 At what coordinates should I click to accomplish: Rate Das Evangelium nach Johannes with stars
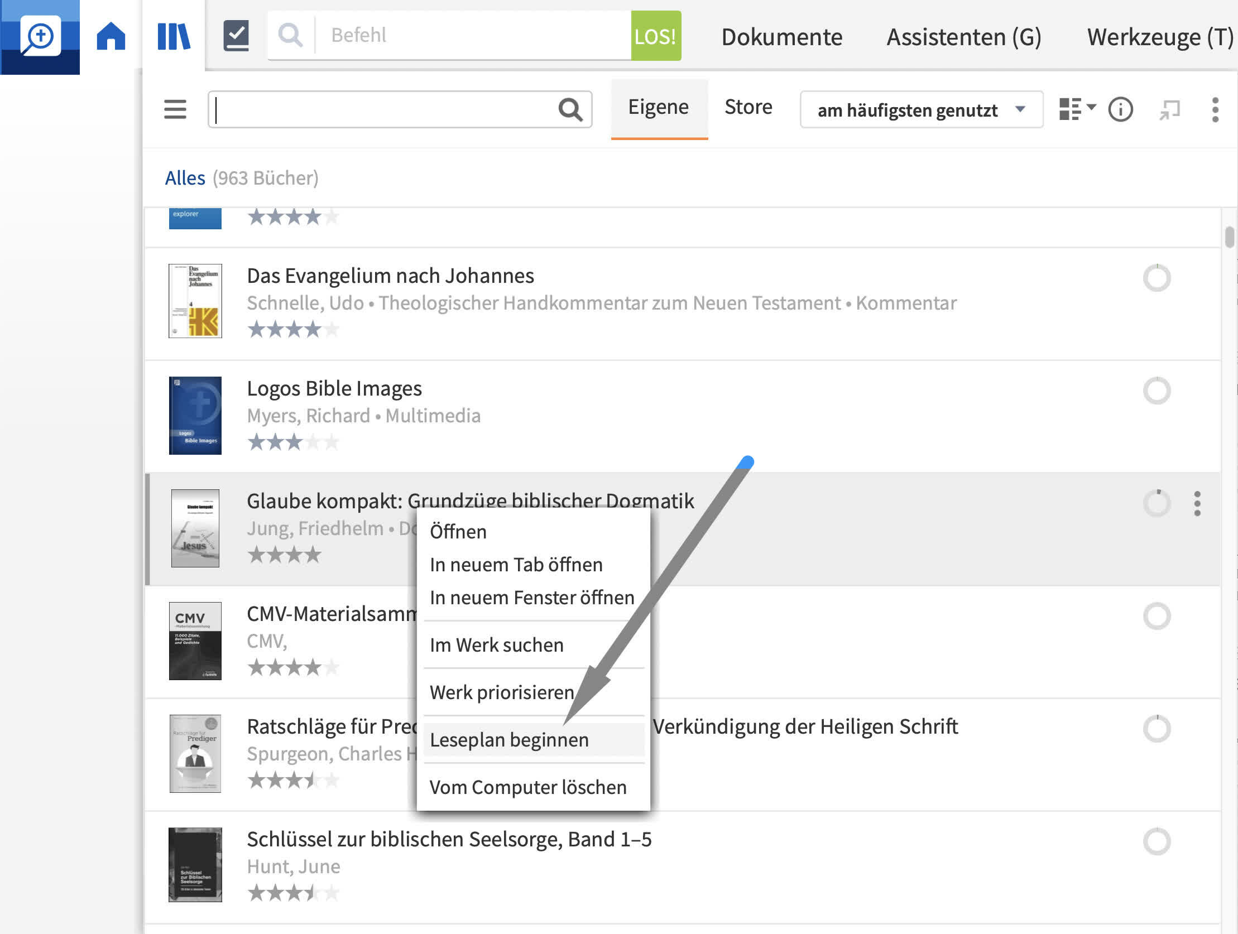292,329
